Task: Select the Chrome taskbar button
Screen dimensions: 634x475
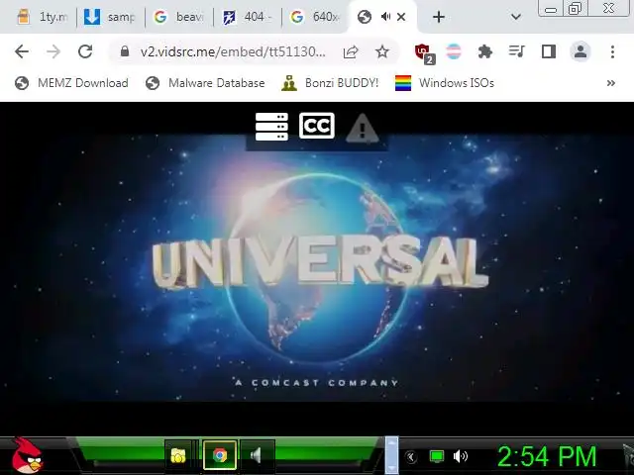Action: point(220,455)
